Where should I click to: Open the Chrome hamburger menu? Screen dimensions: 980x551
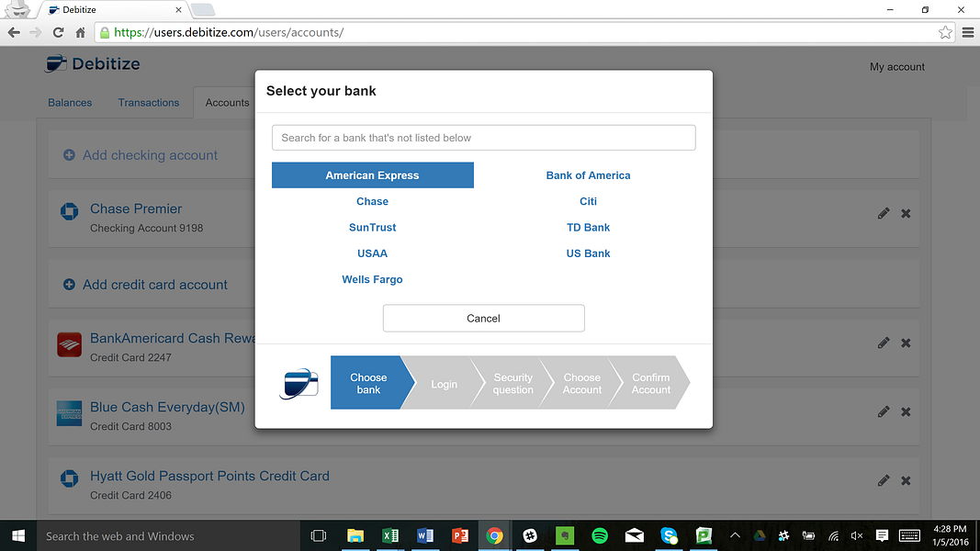click(x=967, y=32)
